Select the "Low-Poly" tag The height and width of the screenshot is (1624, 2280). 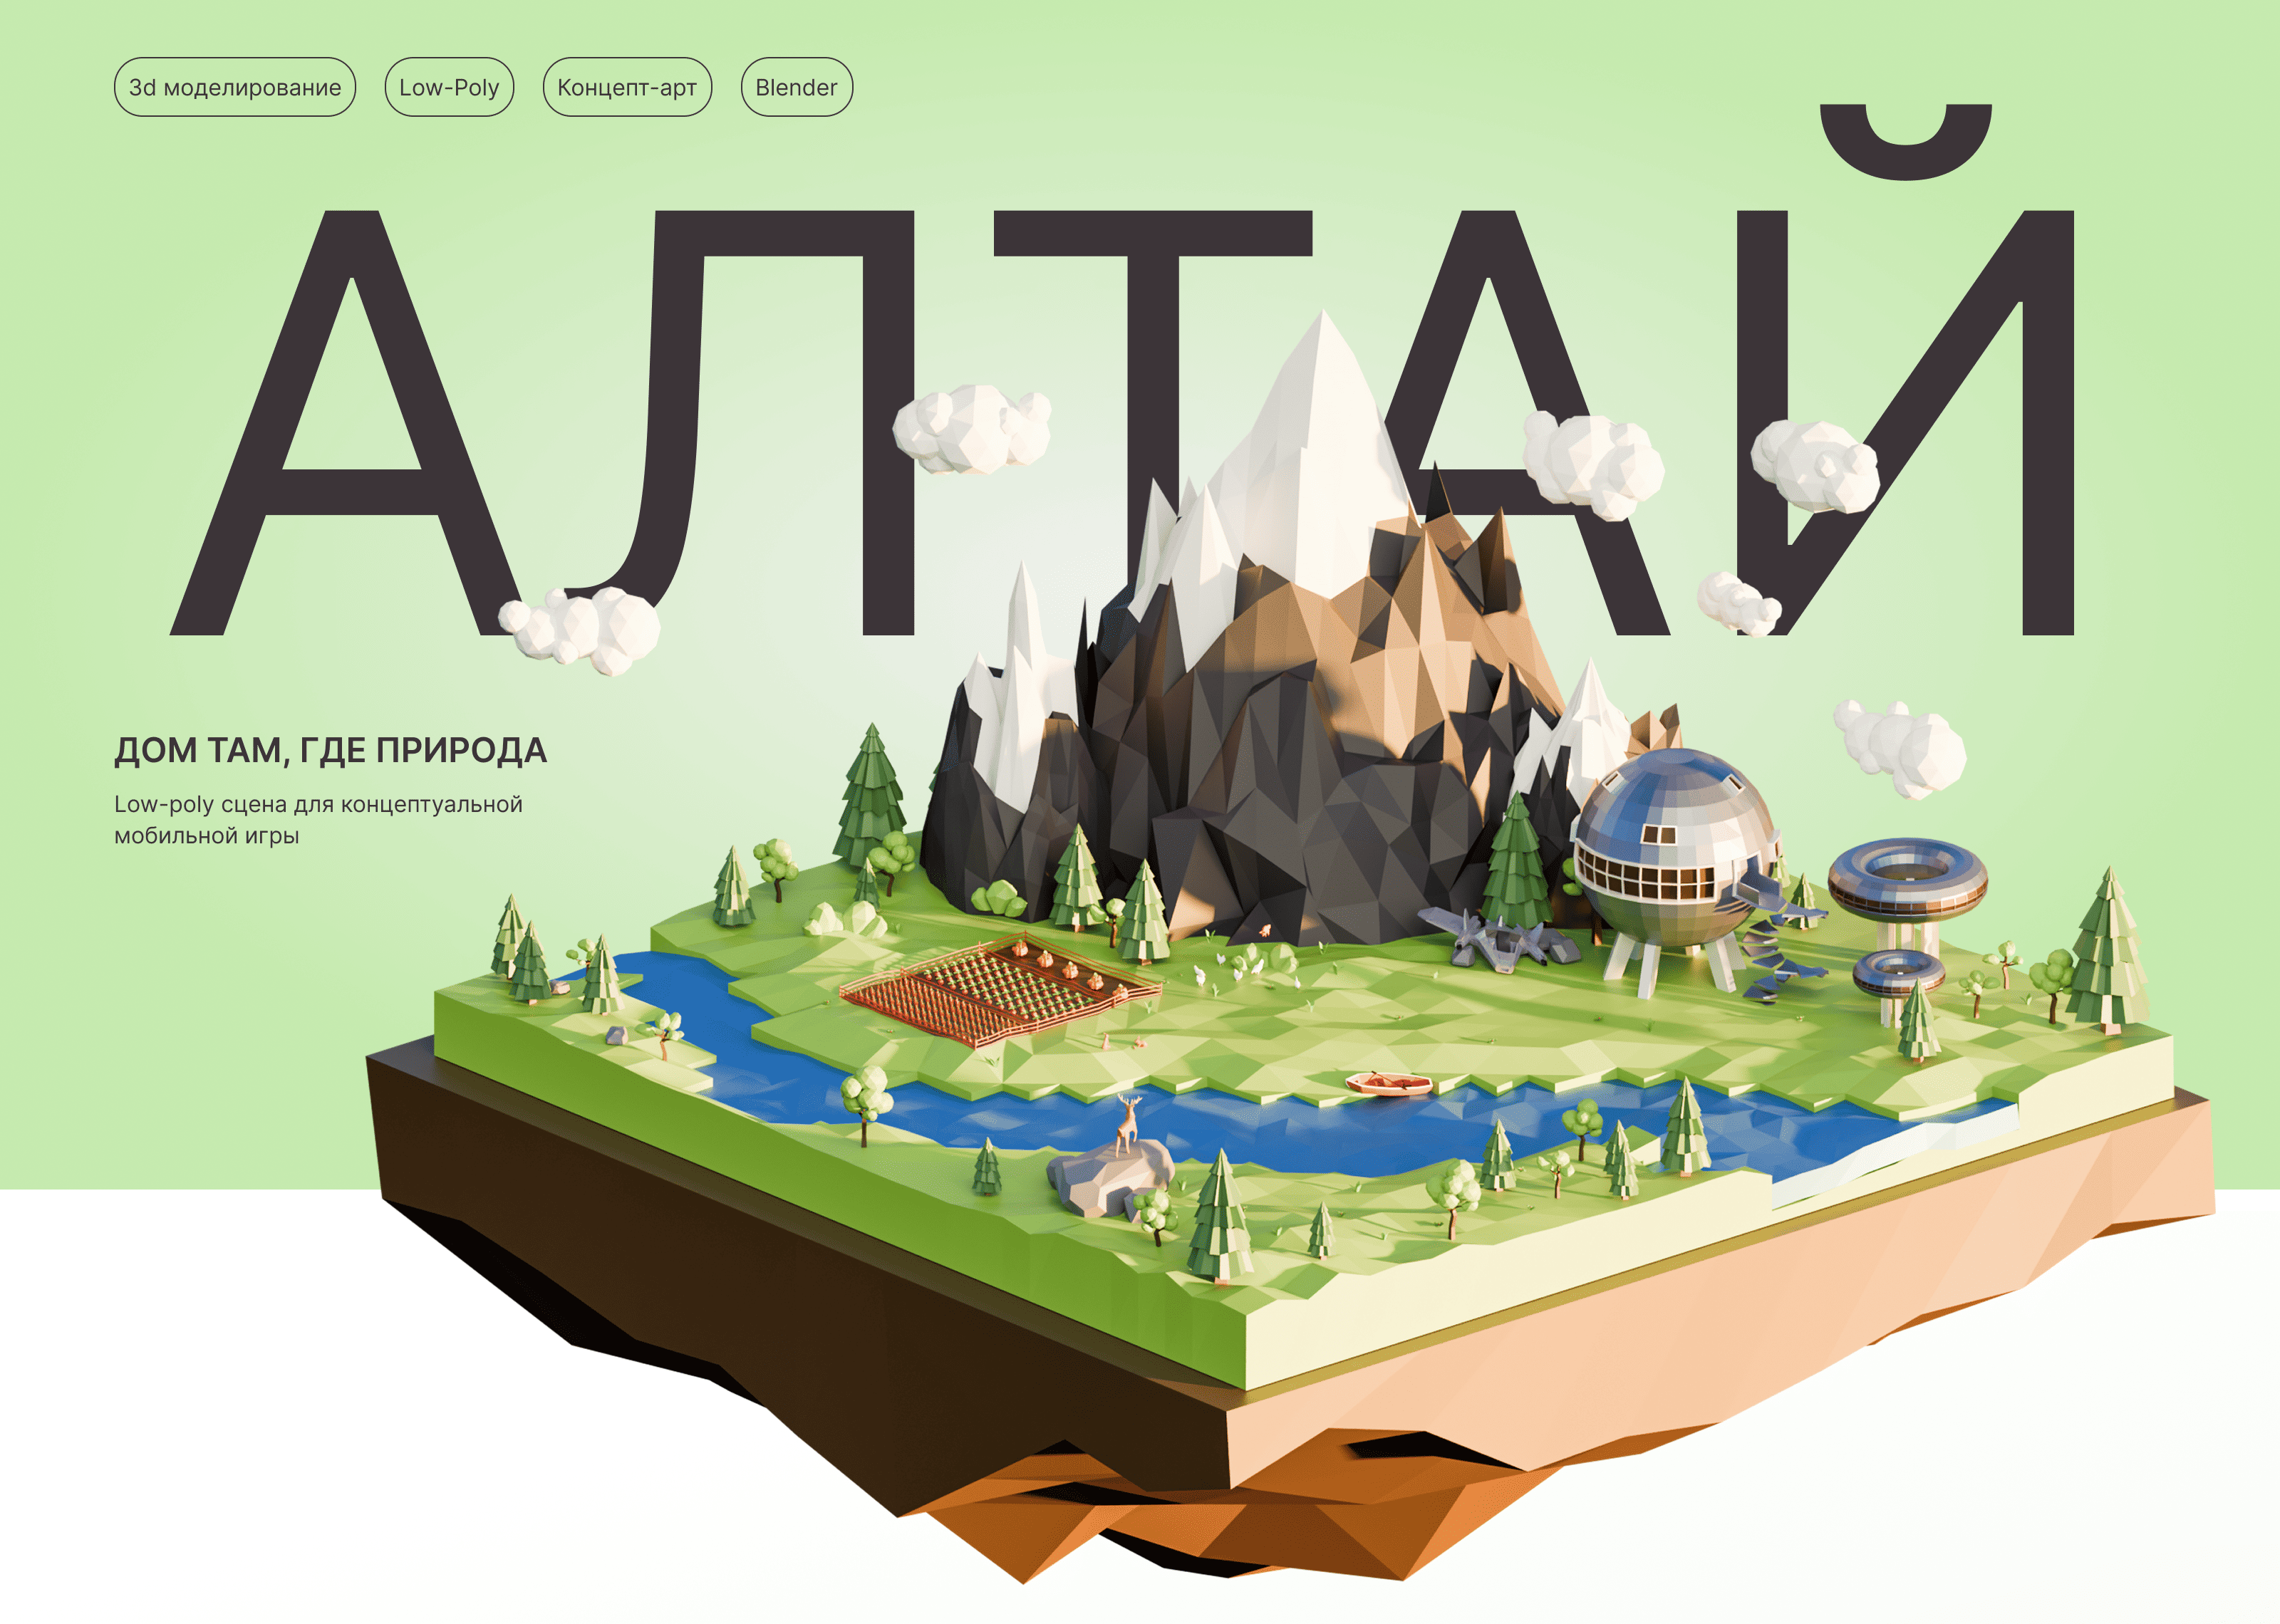tap(449, 87)
